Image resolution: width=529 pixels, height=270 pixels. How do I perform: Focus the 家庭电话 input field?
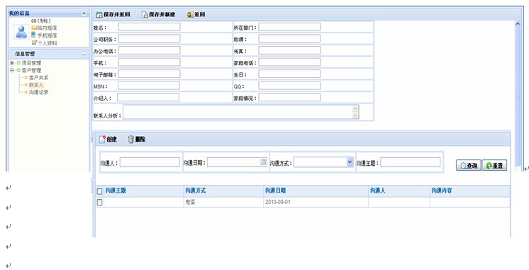click(x=289, y=62)
